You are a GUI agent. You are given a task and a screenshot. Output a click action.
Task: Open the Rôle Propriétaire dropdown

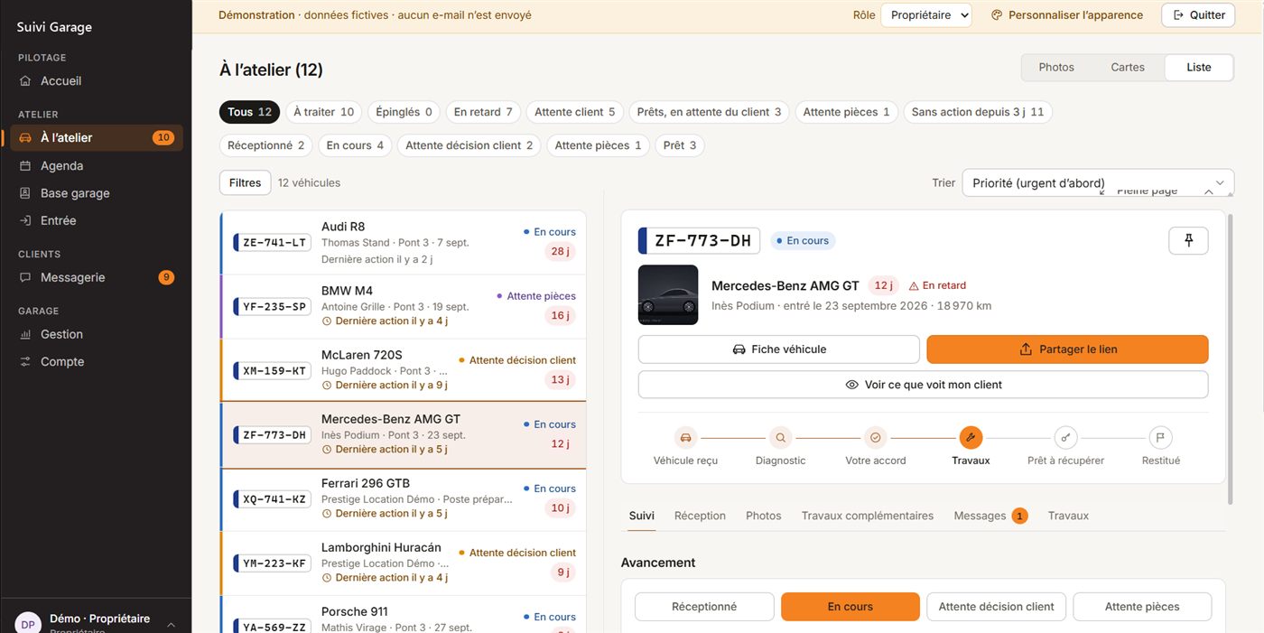926,15
